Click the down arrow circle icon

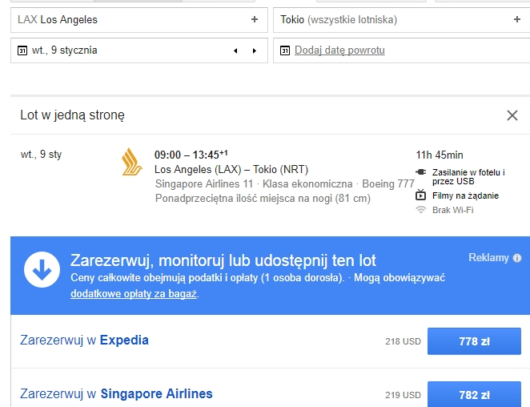coord(42,269)
